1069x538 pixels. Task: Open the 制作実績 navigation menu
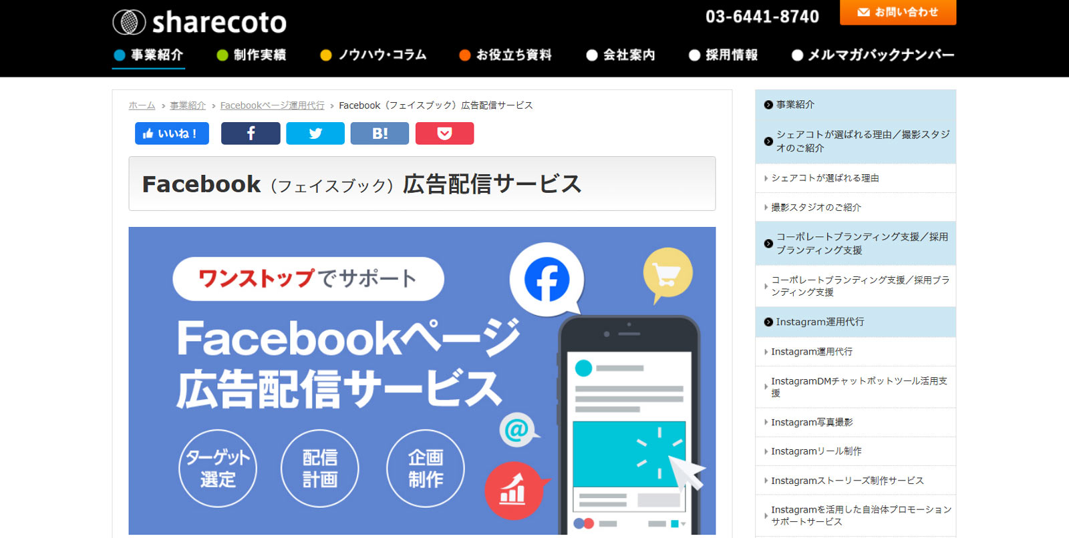(x=252, y=55)
